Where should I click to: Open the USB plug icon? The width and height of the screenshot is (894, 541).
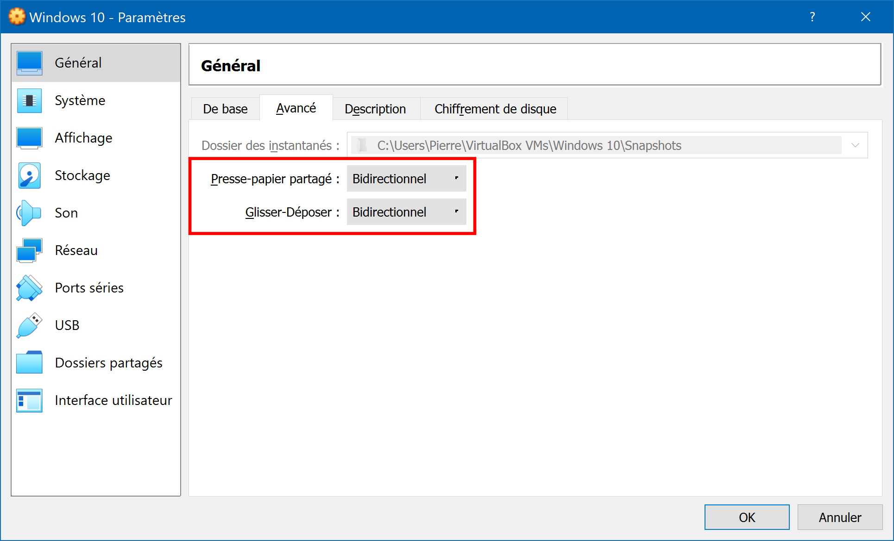click(29, 325)
